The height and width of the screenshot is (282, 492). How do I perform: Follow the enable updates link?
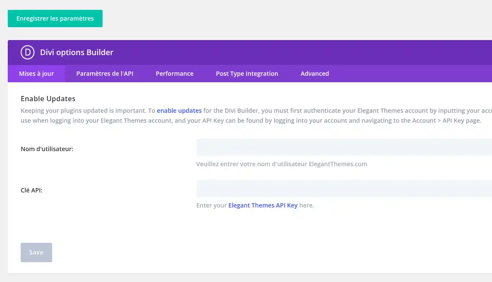click(x=179, y=111)
